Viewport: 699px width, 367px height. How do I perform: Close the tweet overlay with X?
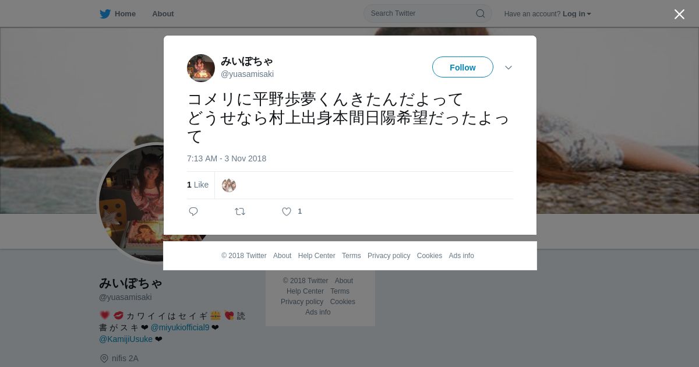click(x=679, y=14)
